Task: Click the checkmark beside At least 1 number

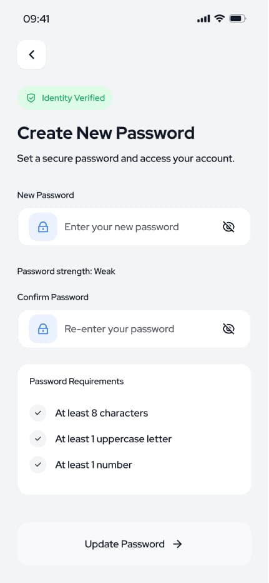Action: (38, 465)
